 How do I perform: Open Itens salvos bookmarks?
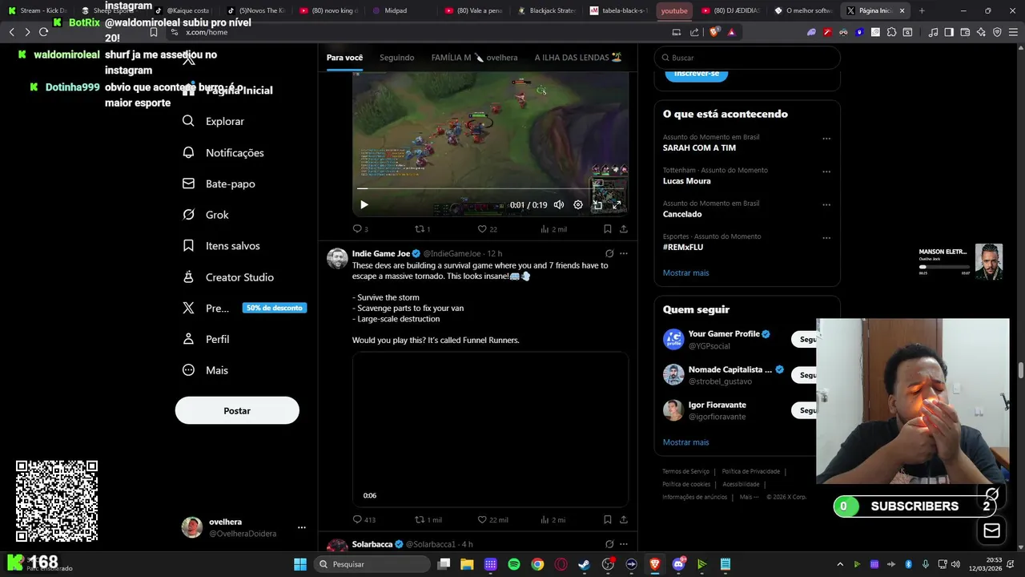(x=220, y=246)
